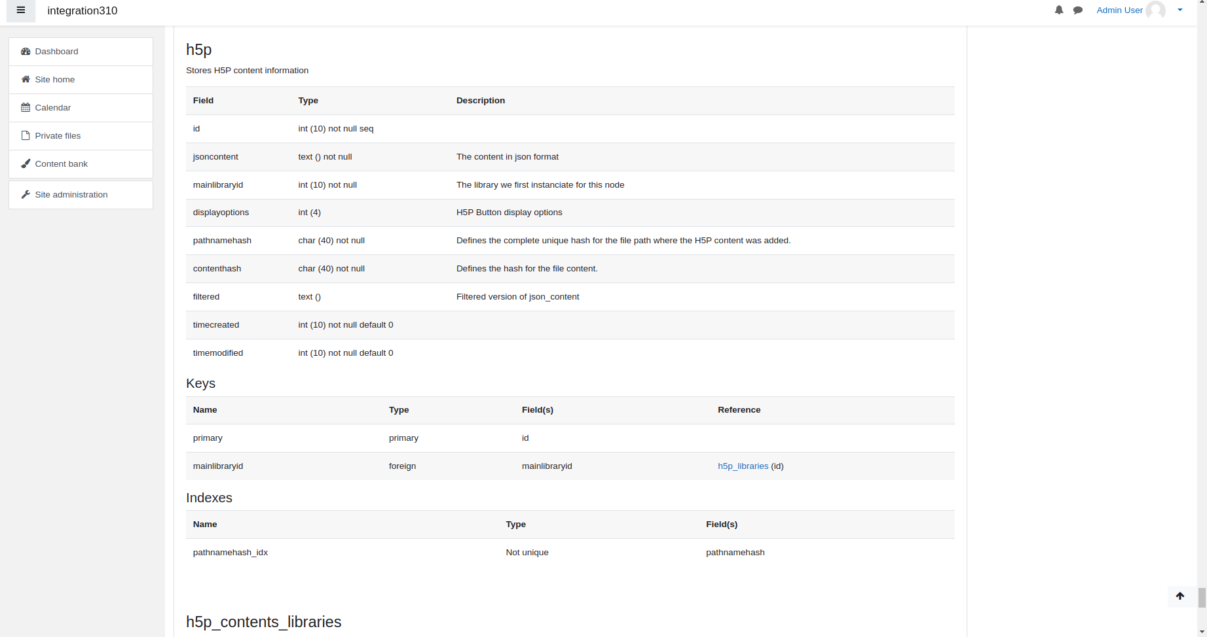
Task: Click the back to top arrow button
Action: click(1180, 596)
